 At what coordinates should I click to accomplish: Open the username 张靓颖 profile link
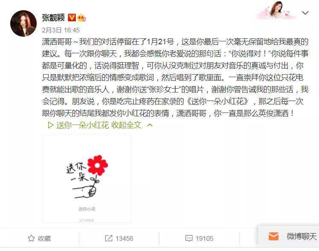point(53,17)
